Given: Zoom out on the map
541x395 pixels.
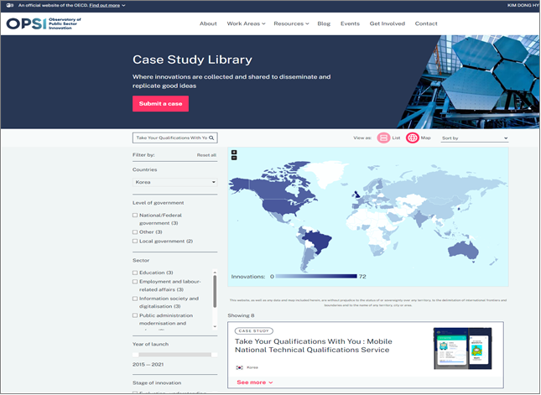Looking at the screenshot, I should [234, 158].
